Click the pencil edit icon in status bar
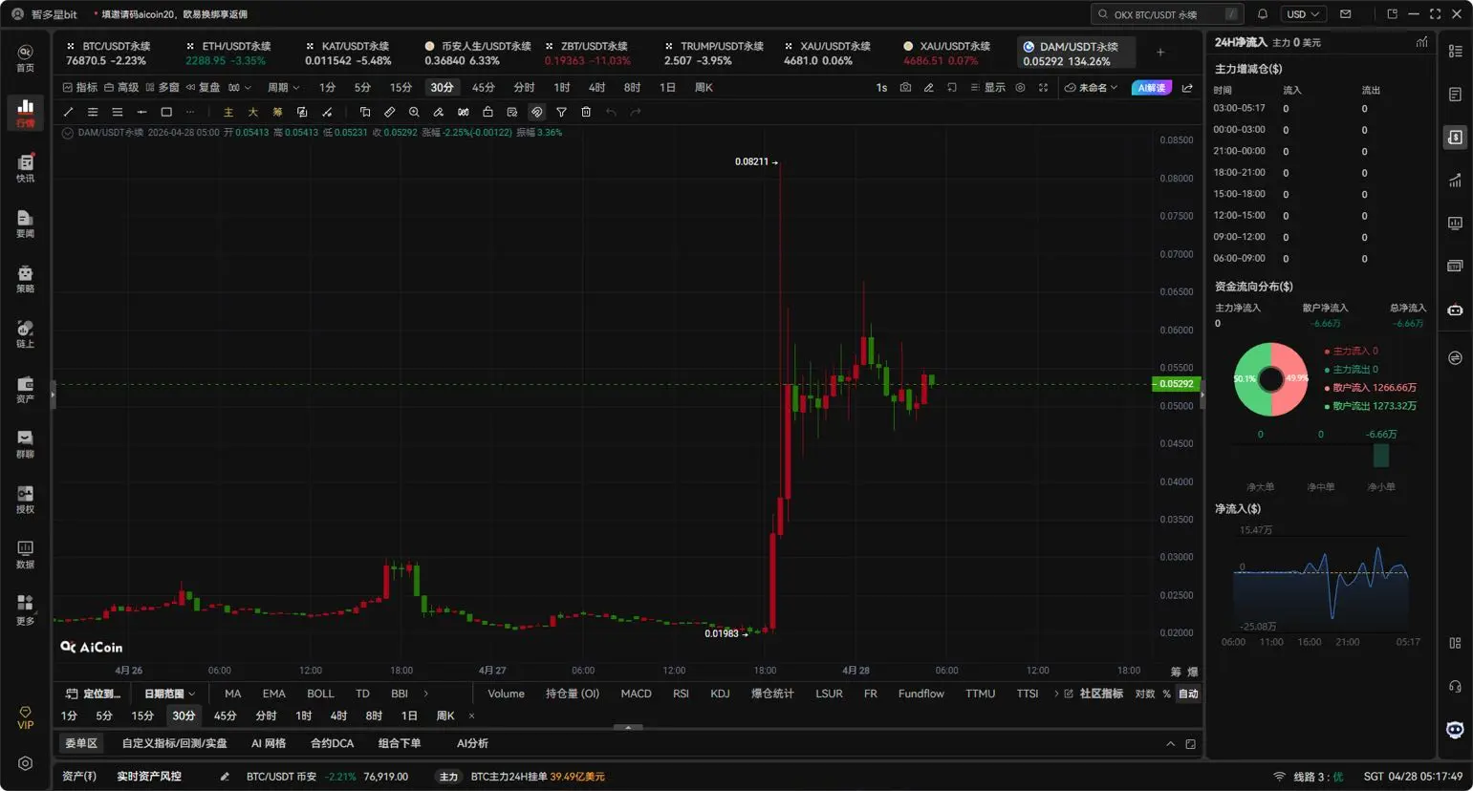This screenshot has width=1473, height=791. click(x=225, y=777)
